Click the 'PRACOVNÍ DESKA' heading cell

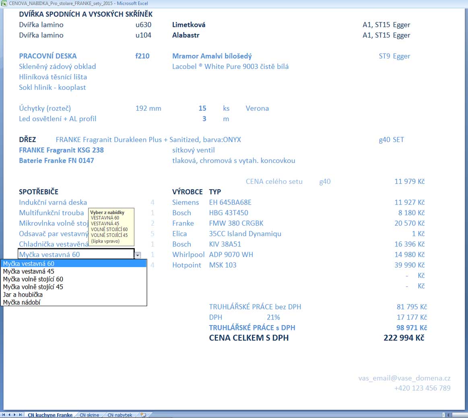(x=48, y=56)
